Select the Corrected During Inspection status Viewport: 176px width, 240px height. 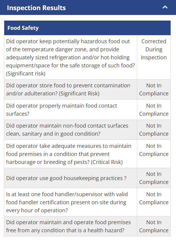pos(154,49)
